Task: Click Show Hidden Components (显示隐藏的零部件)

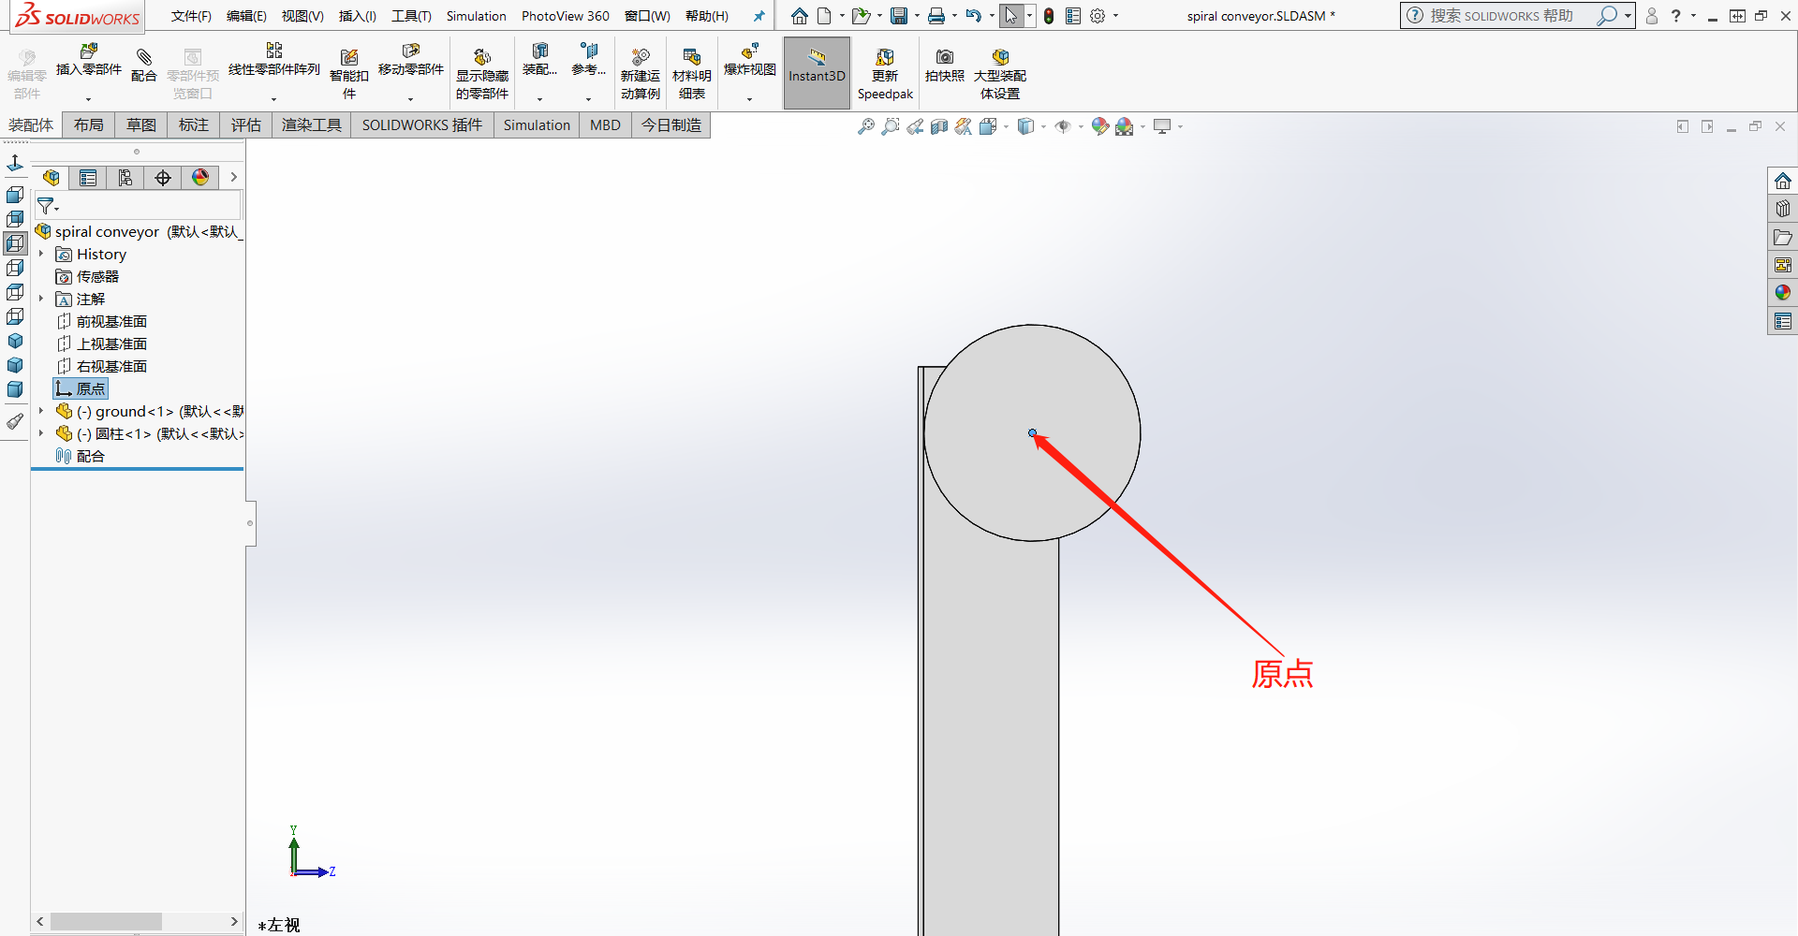Action: point(482,74)
